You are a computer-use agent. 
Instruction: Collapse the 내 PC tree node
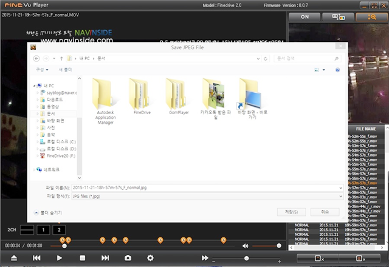(34, 86)
